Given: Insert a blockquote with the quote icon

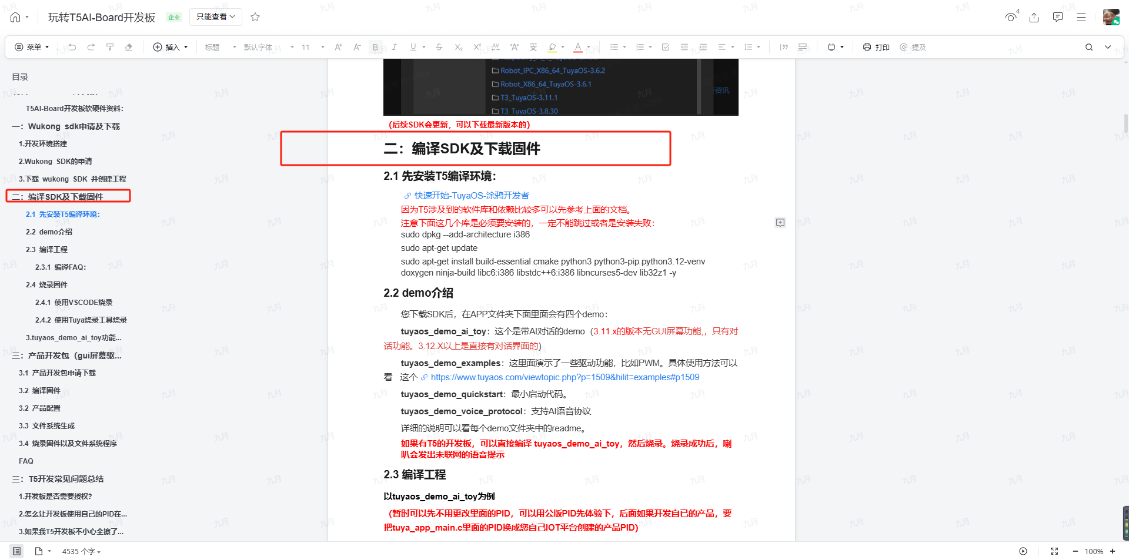Looking at the screenshot, I should tap(784, 47).
